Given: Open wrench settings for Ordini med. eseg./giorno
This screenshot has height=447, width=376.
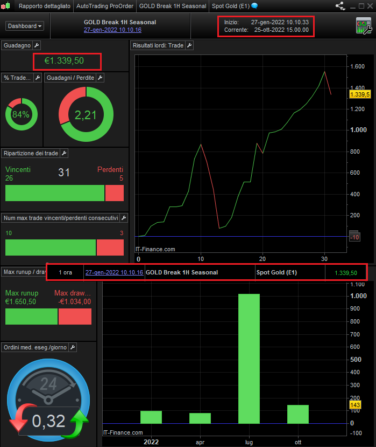Looking at the screenshot, I should [x=73, y=347].
